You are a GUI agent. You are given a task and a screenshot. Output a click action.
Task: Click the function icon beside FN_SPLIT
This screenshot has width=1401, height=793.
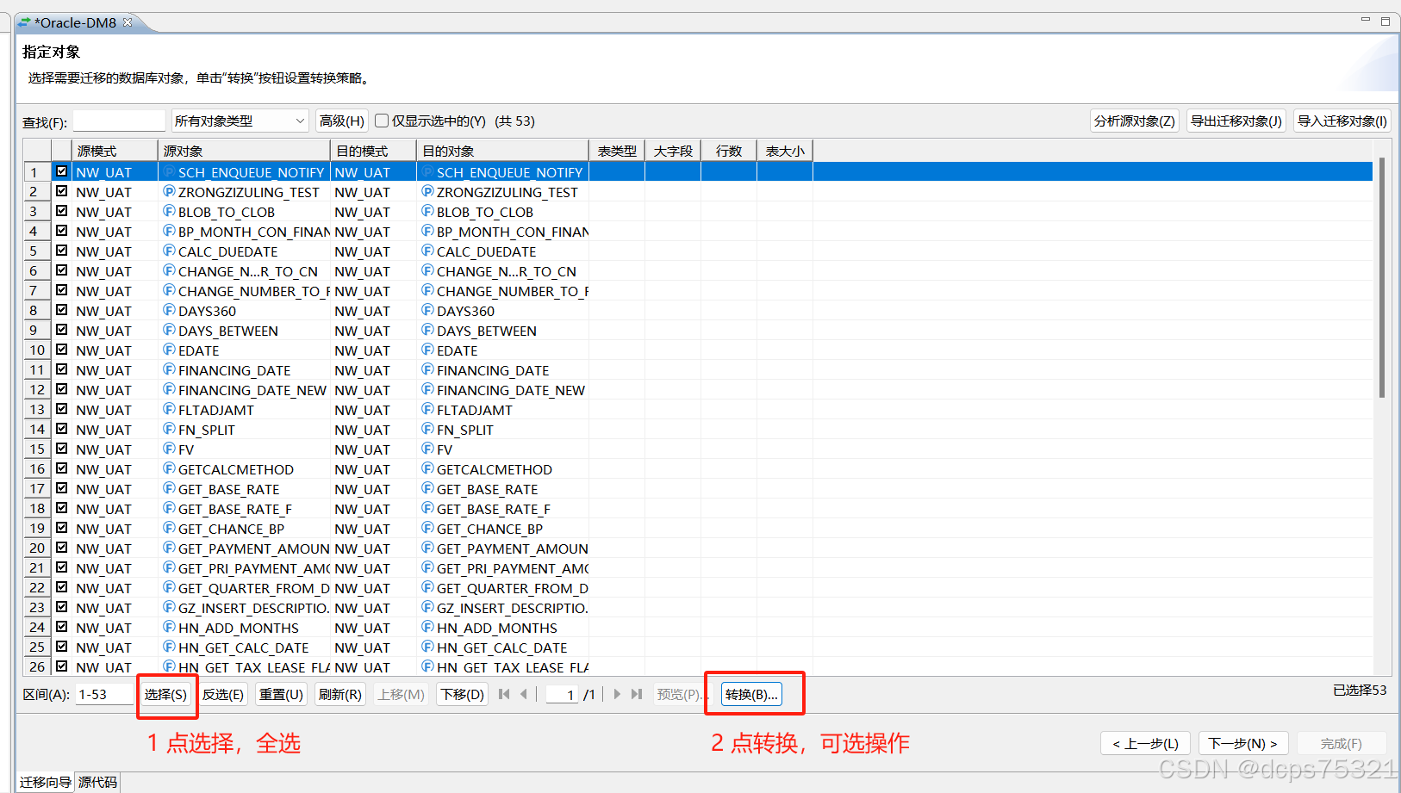(169, 429)
